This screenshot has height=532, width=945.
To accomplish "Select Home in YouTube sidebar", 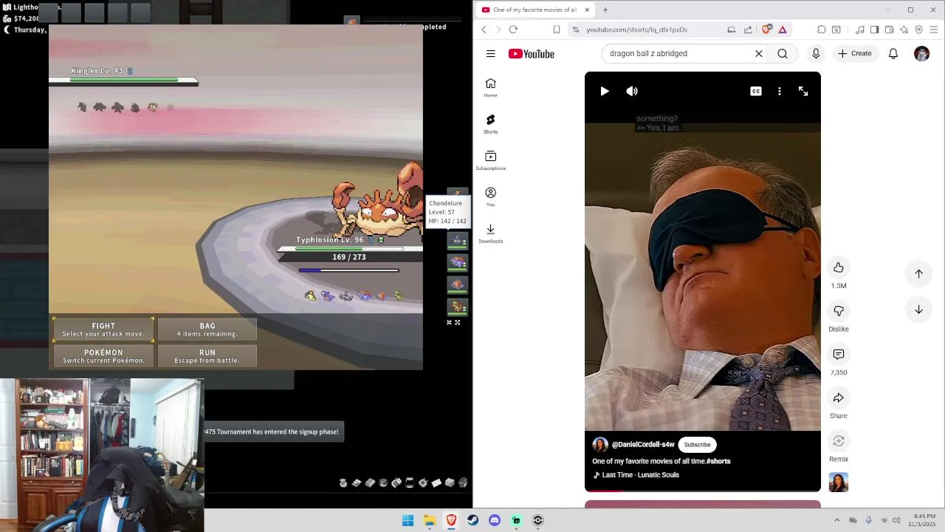I will [x=490, y=87].
